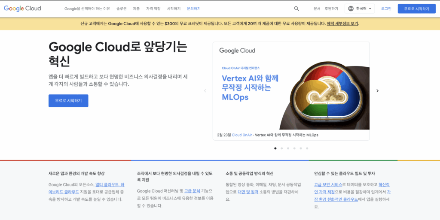Click 'Vertex AI와 함께 무작정 시작하는 MLOps' slide title
Image resolution: width=440 pixels, height=220 pixels.
coord(251,87)
